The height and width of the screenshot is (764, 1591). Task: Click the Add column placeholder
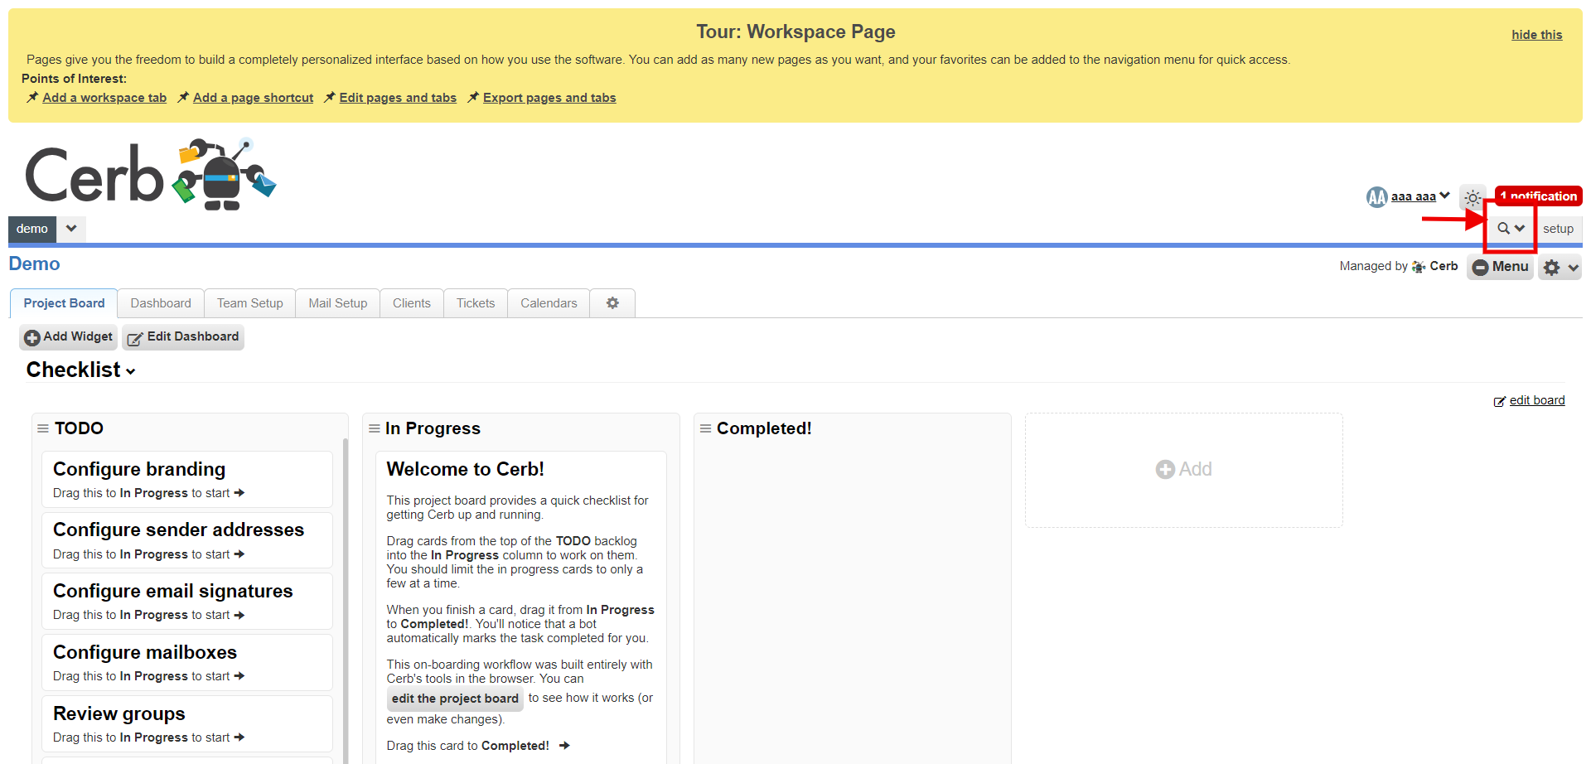point(1183,469)
